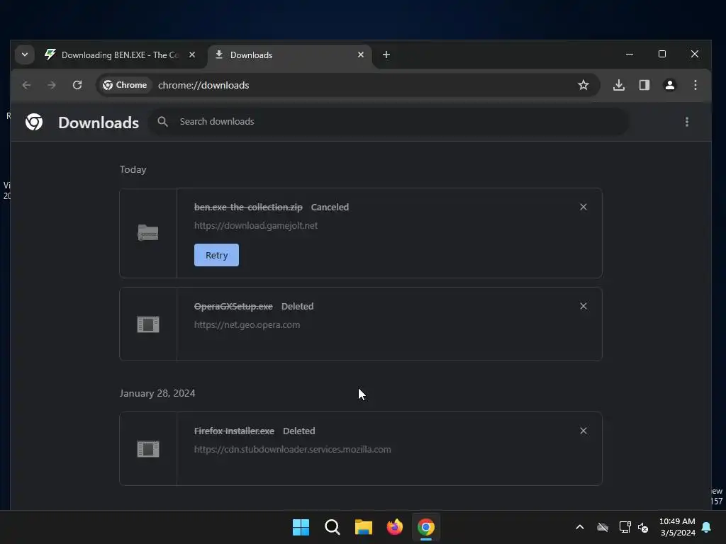Toggle the side panel icon

click(x=644, y=85)
